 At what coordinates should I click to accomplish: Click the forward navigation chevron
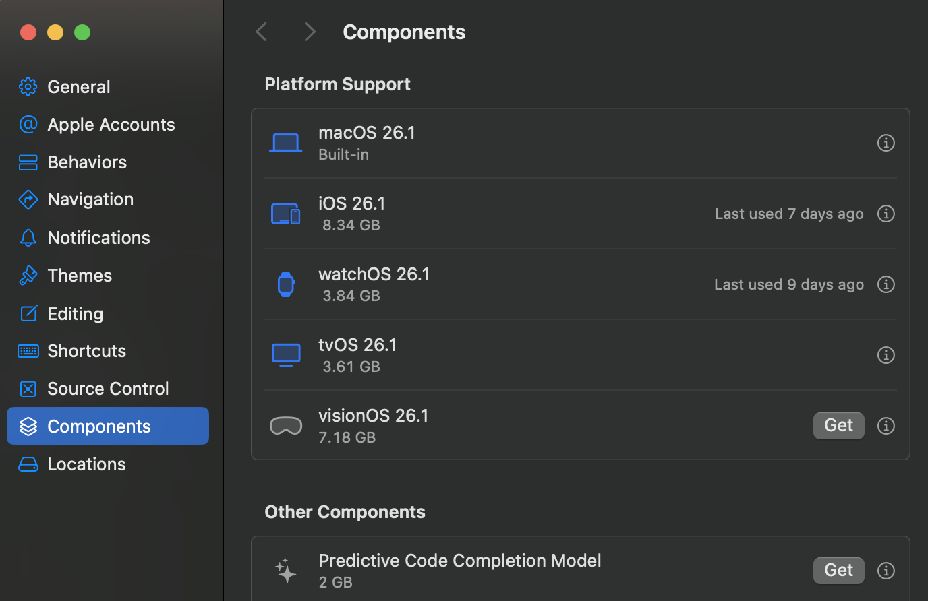(309, 31)
